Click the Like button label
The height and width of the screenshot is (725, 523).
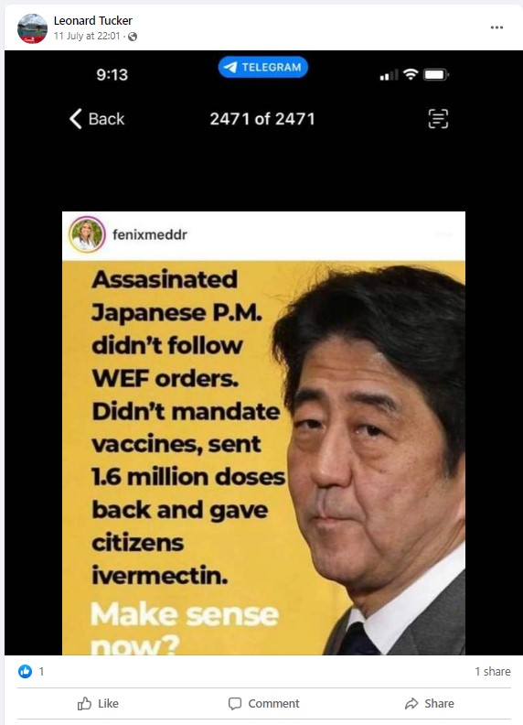[108, 704]
